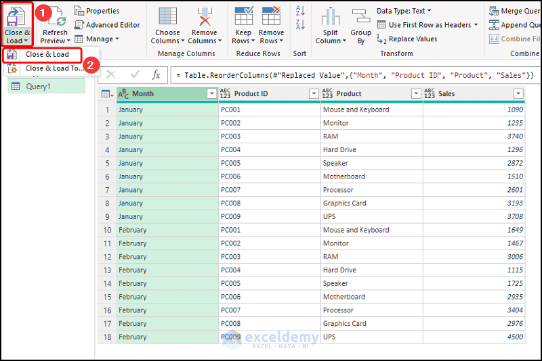Select Close & Load from the menu
This screenshot has height=361, width=542.
pos(43,55)
